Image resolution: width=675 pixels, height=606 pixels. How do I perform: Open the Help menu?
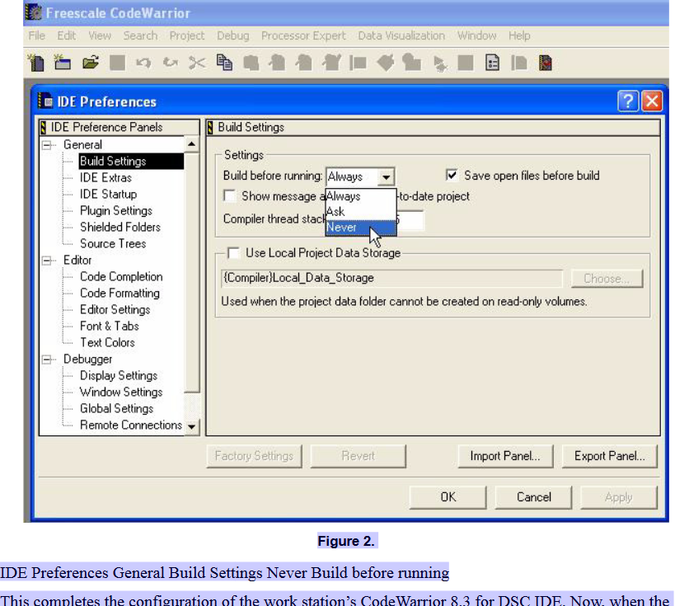tap(519, 35)
